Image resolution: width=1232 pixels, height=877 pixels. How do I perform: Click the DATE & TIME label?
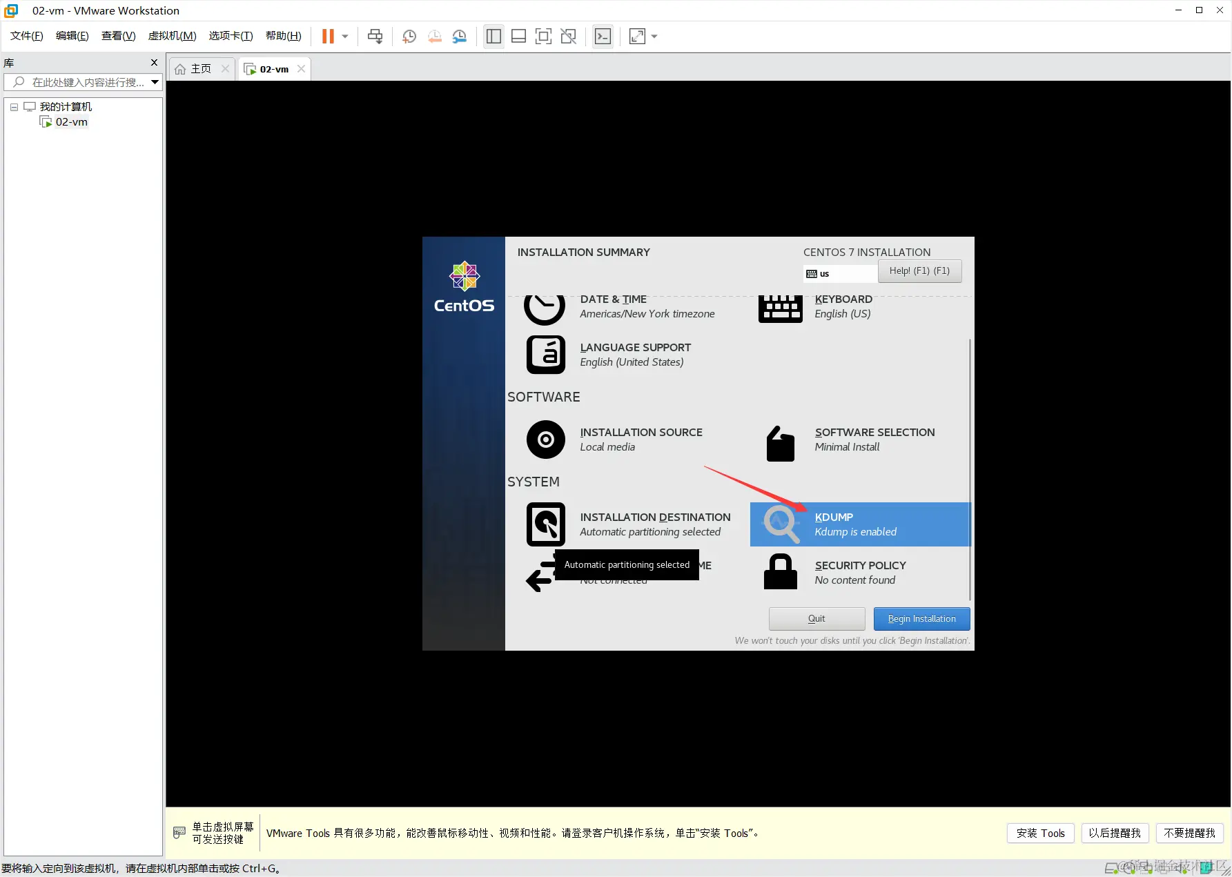(614, 299)
